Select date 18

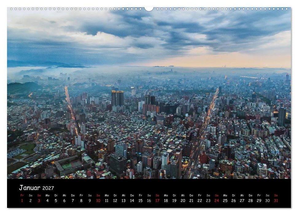[x=166, y=201]
